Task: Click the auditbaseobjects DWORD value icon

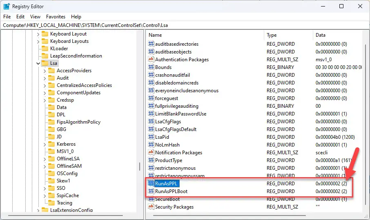Action: tap(151, 51)
